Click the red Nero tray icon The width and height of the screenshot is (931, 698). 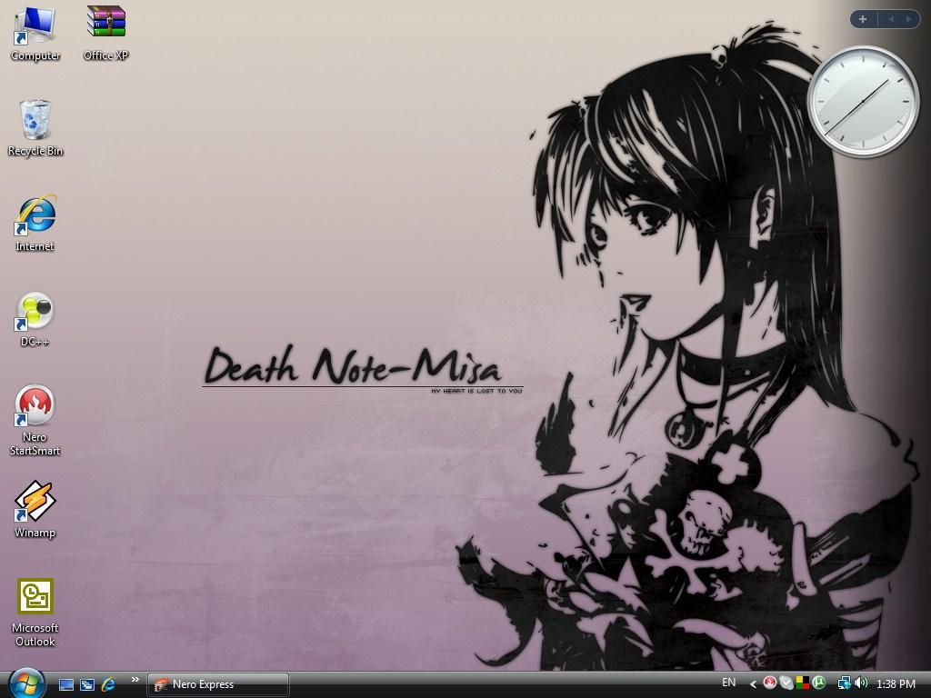coord(769,683)
